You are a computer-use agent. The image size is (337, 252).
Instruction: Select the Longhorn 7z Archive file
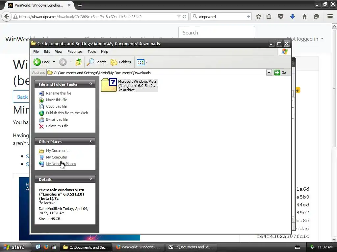pos(130,85)
